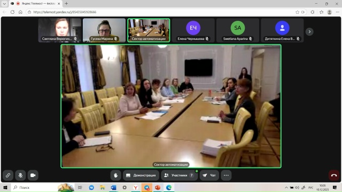The image size is (342, 192).
Task: Start screen sharing with Демонстрация
Action: [x=141, y=175]
